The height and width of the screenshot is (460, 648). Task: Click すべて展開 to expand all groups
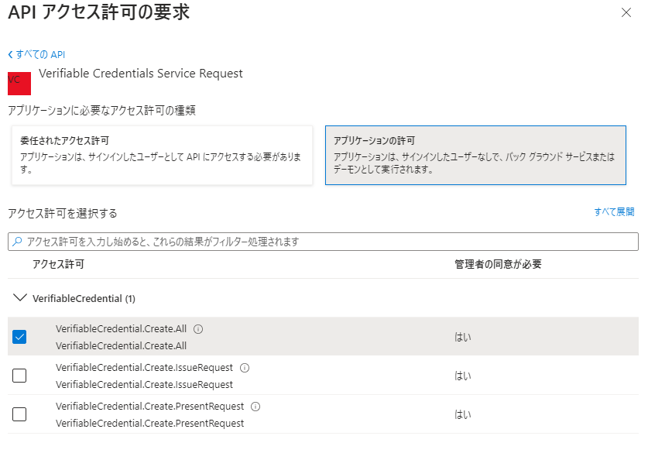(x=614, y=212)
